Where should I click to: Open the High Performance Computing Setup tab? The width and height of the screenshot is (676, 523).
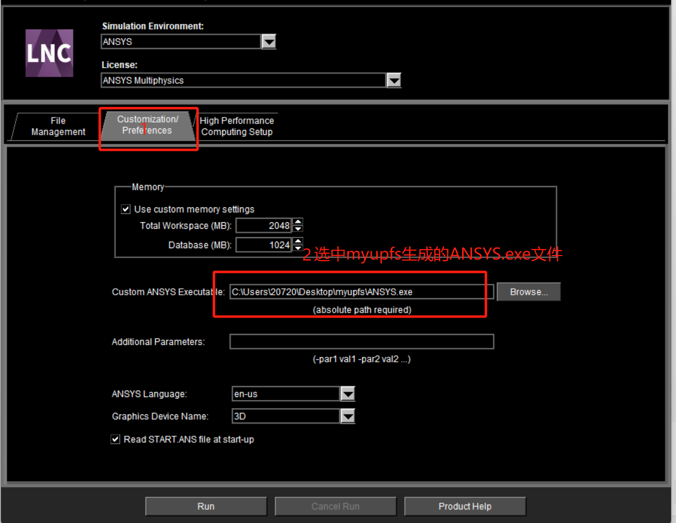coord(237,126)
